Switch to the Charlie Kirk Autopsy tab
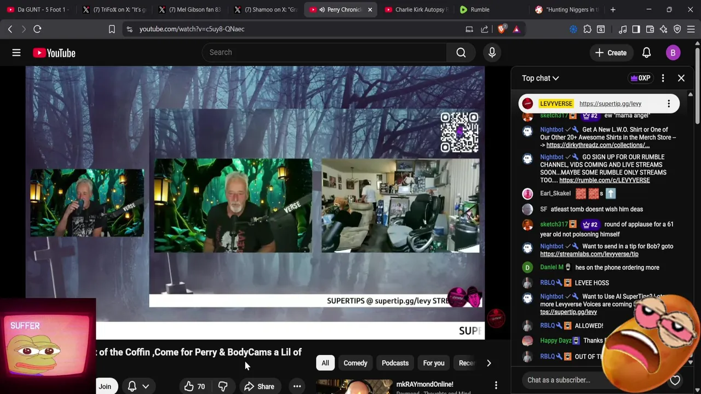Viewport: 701px width, 394px height. click(x=416, y=9)
